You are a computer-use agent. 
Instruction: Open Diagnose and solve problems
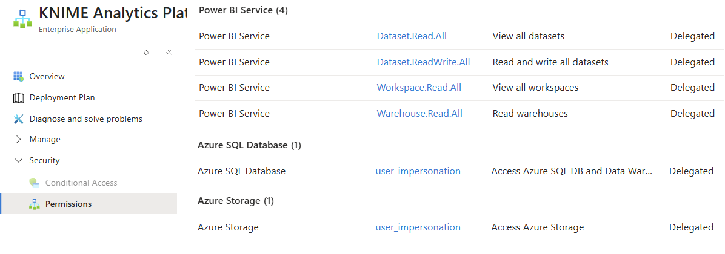tap(85, 119)
